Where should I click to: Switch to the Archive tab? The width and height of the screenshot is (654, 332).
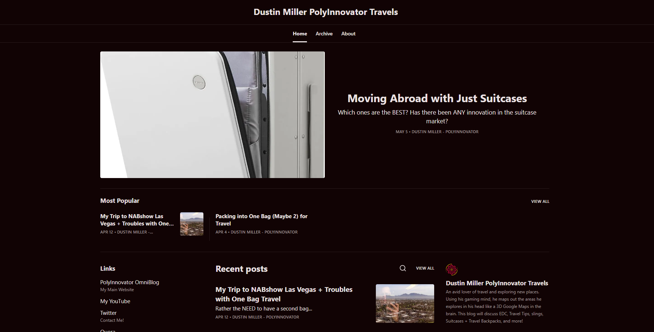point(324,34)
